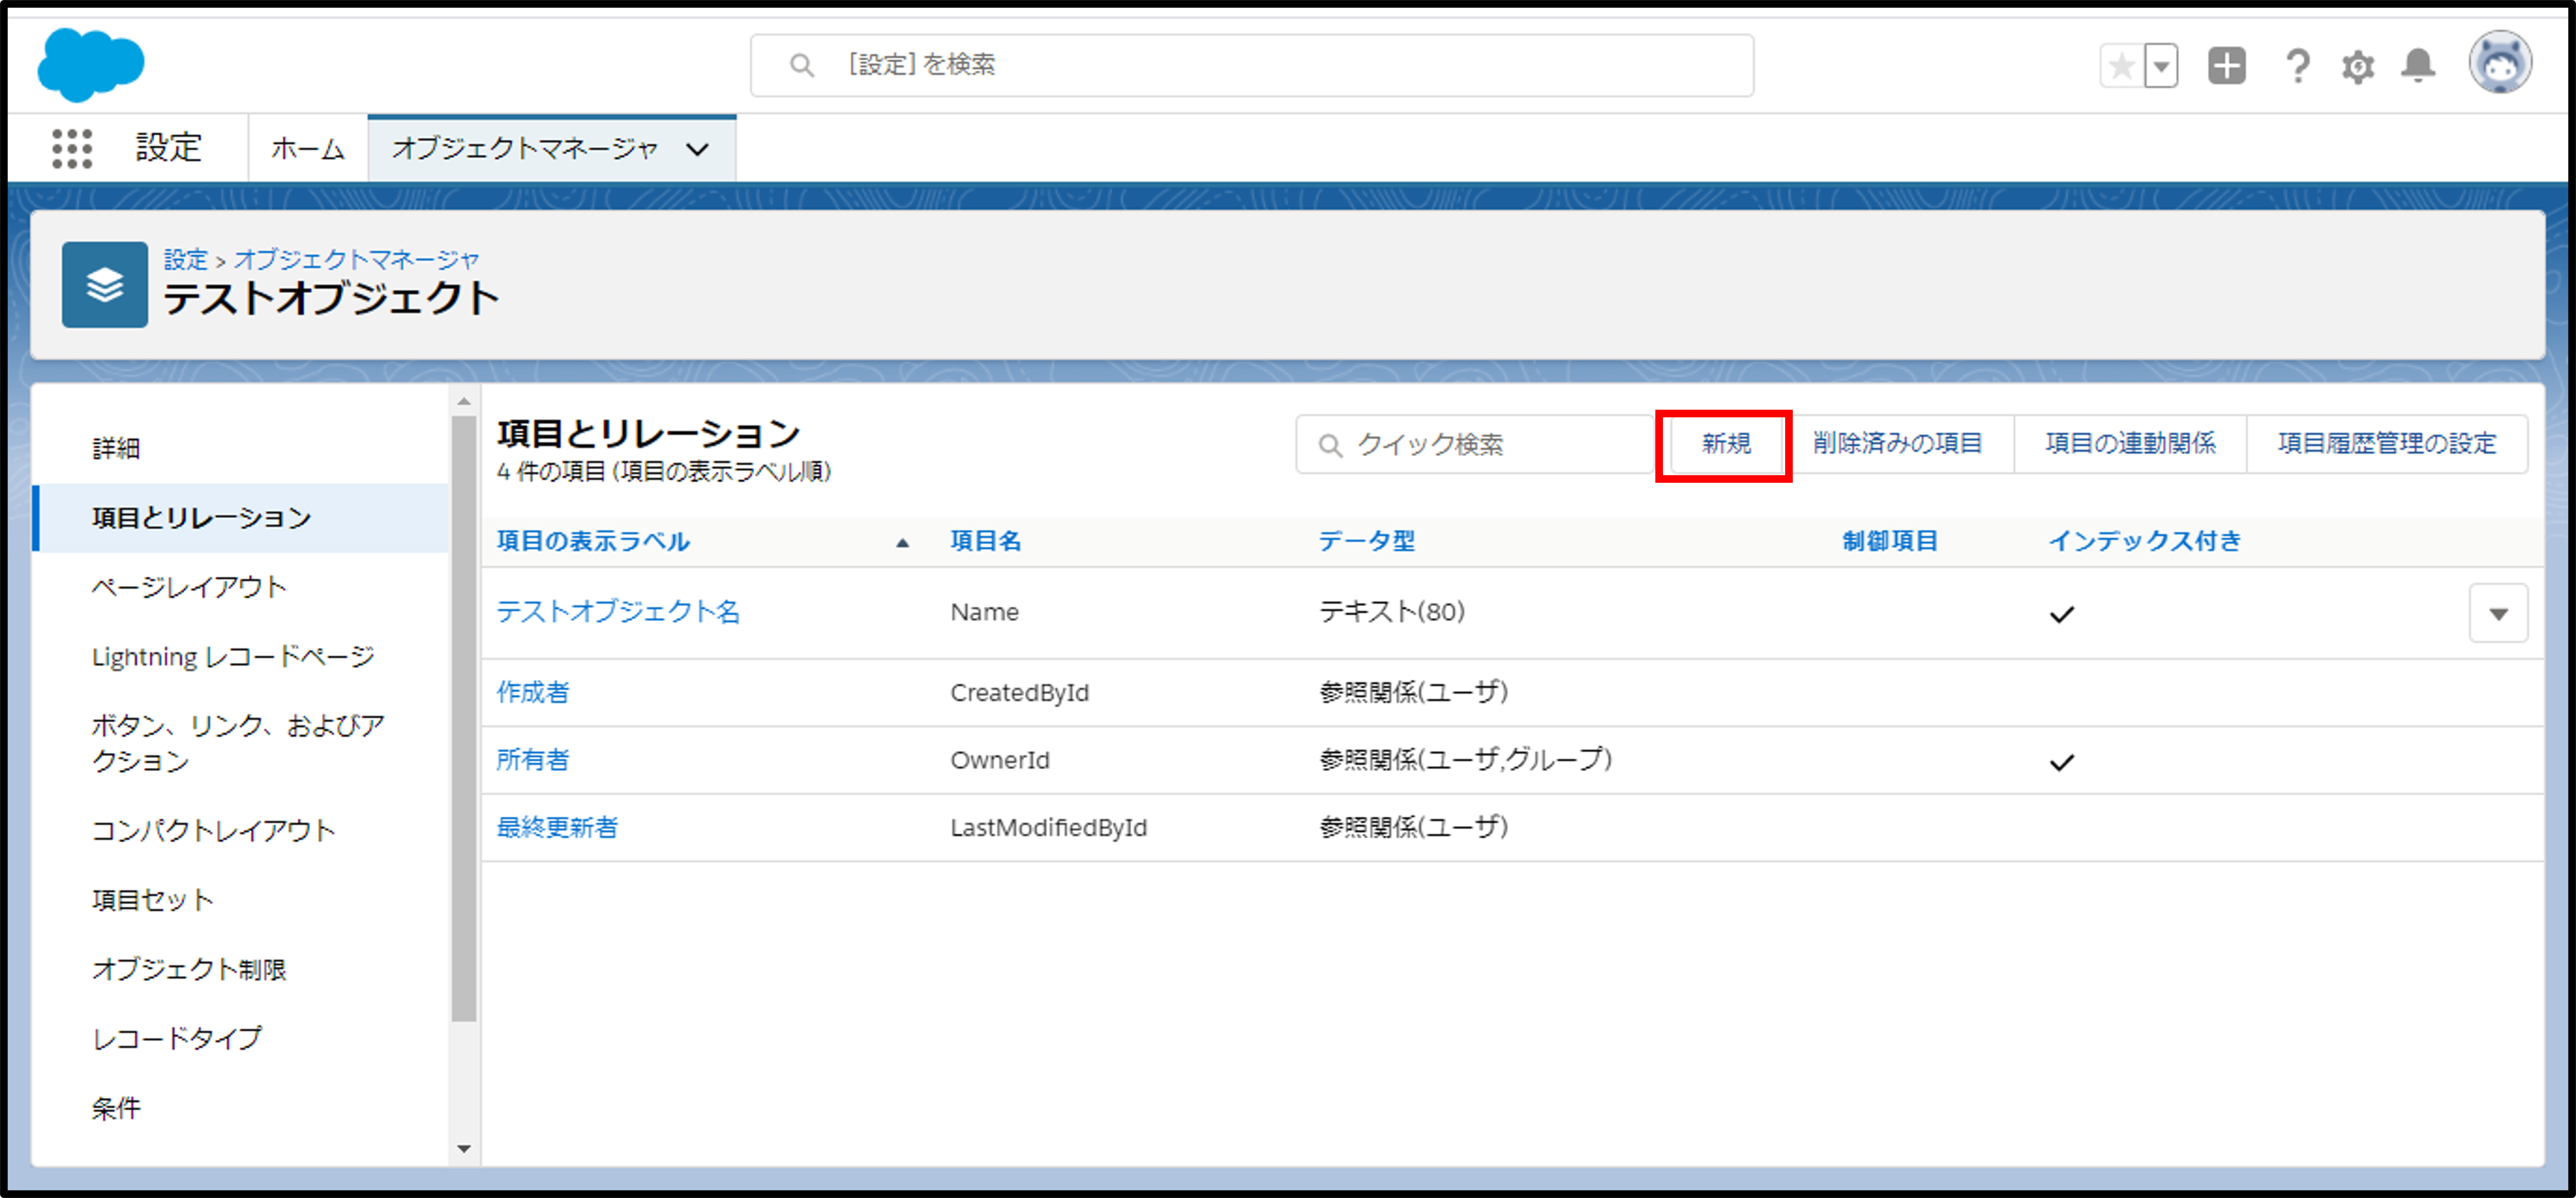The height and width of the screenshot is (1198, 2576).
Task: Open the setup gear icon
Action: [x=2357, y=67]
